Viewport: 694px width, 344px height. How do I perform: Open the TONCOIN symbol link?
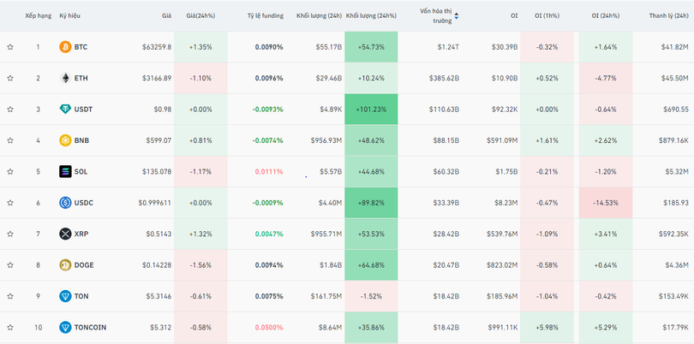pyautogui.click(x=90, y=327)
